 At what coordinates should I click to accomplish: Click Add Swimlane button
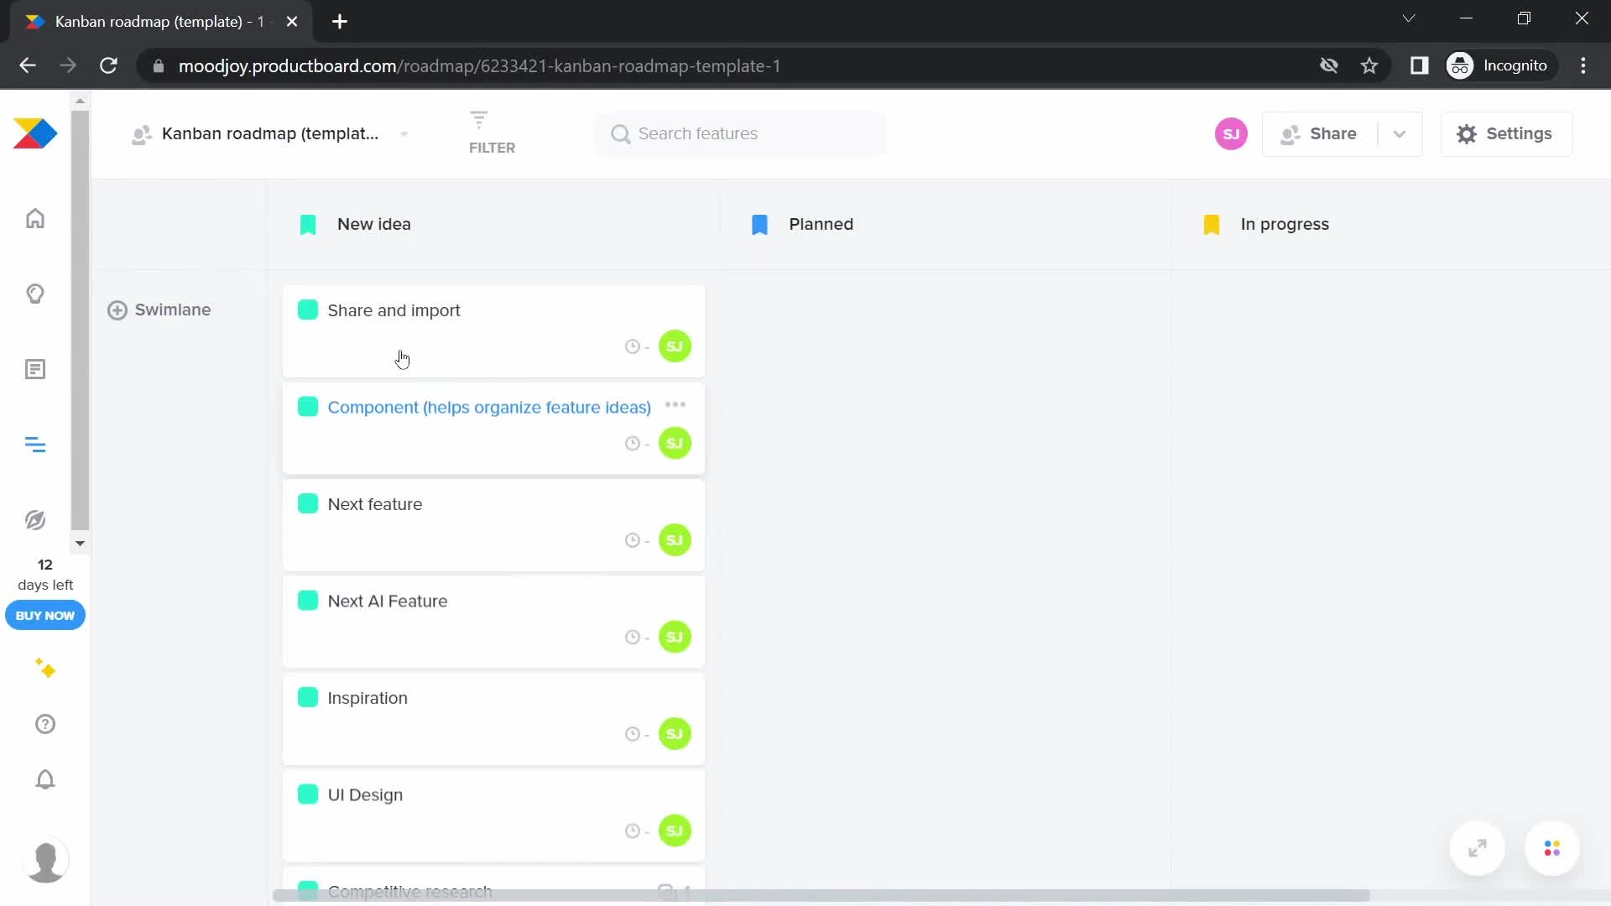tap(159, 310)
